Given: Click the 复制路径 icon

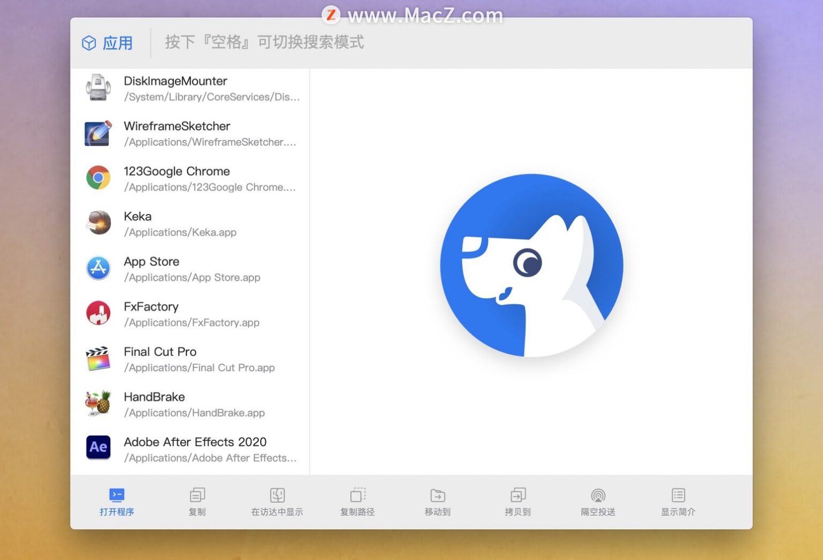Looking at the screenshot, I should click(357, 495).
